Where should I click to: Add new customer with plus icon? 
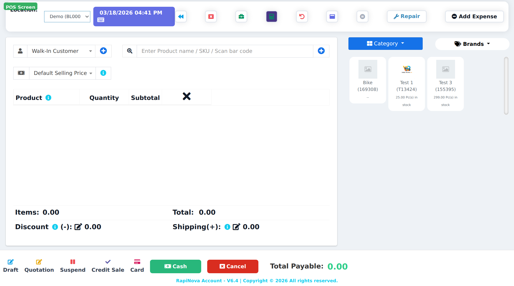pos(103,51)
